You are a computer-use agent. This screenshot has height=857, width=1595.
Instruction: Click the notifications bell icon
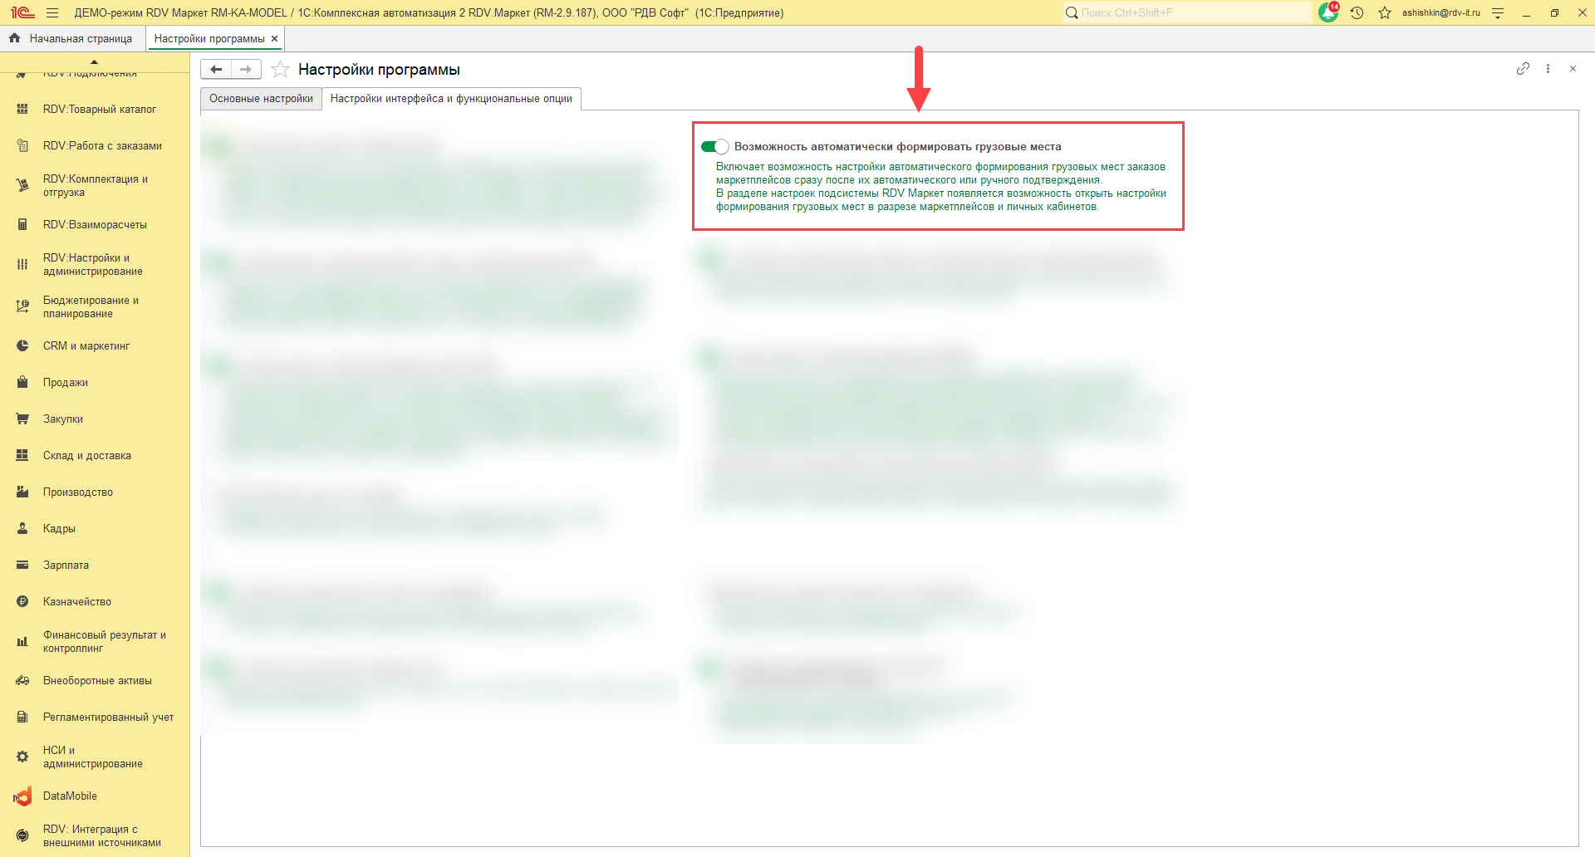pos(1328,12)
